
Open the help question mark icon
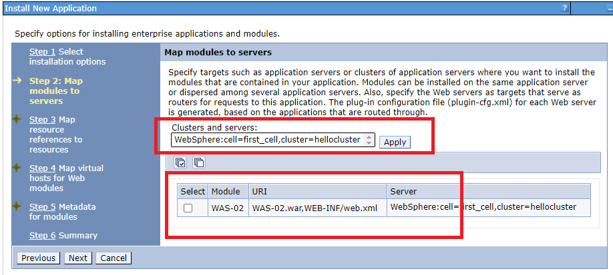565,8
